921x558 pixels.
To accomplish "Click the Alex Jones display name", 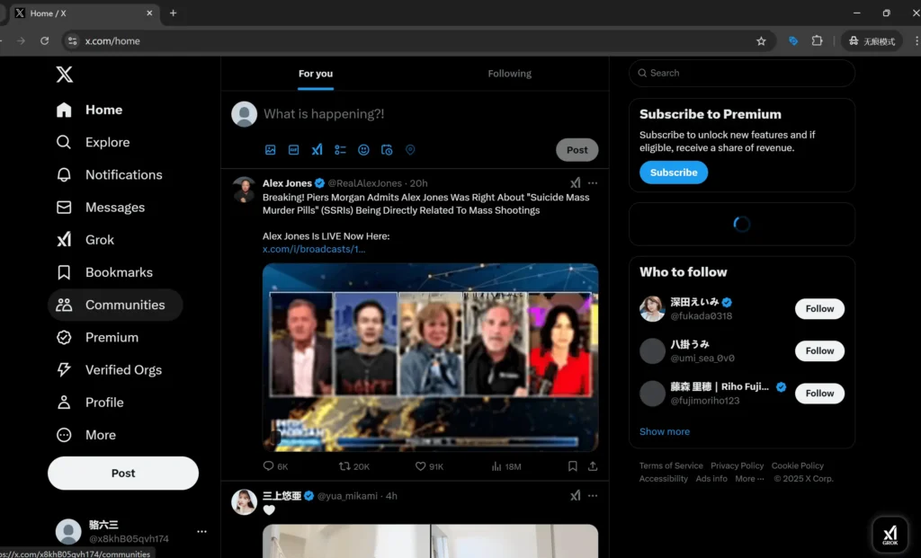I will (287, 183).
